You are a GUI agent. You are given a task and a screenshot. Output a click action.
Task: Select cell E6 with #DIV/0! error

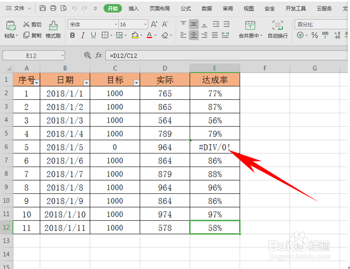tap(215, 147)
